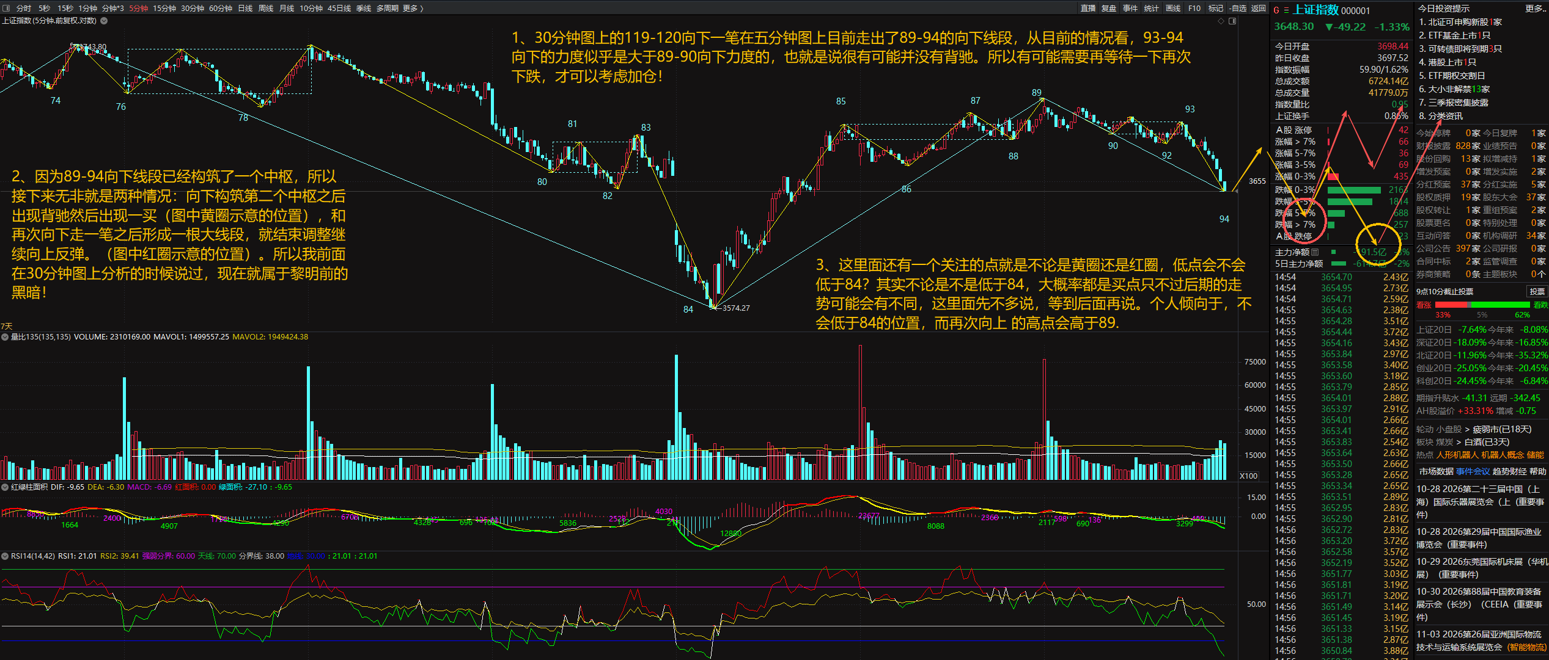The height and width of the screenshot is (660, 1549).
Task: Click the 标记 toolbar button
Action: tap(1216, 8)
